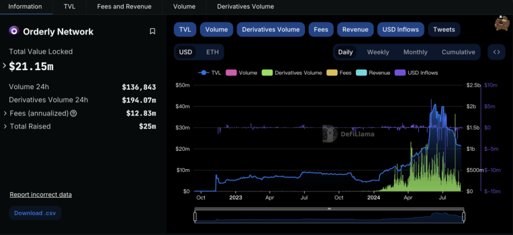Select the Weekly chart interval
513x235 pixels.
(x=378, y=52)
